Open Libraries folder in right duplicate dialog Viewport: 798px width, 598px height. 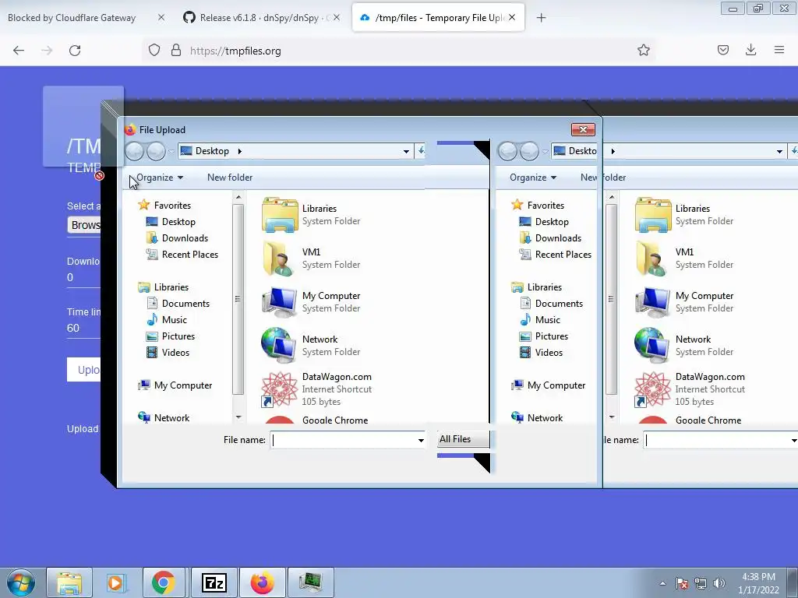(x=684, y=215)
